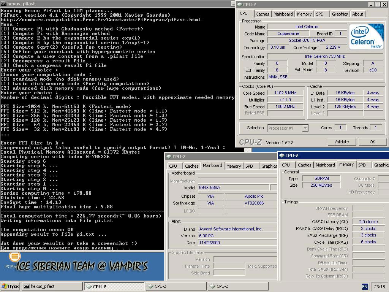Select SPD tab in the top CPU-Z window
The image size is (389, 292).
click(x=320, y=14)
